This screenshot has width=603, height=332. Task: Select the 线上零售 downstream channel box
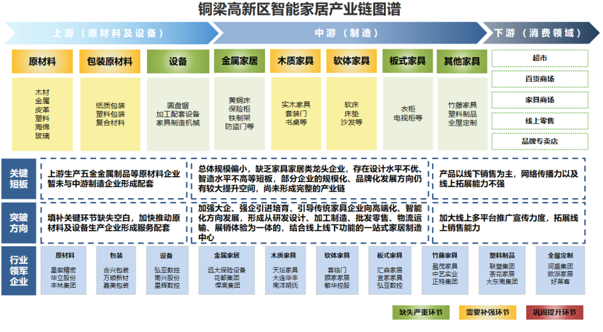539,120
